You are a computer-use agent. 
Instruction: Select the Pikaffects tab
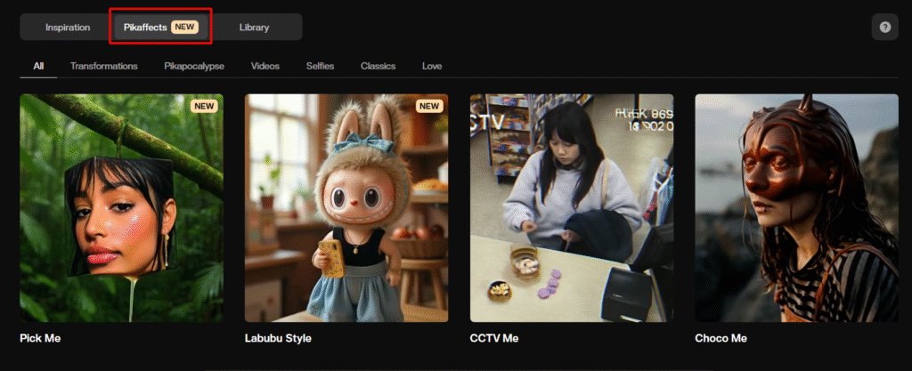pyautogui.click(x=160, y=28)
